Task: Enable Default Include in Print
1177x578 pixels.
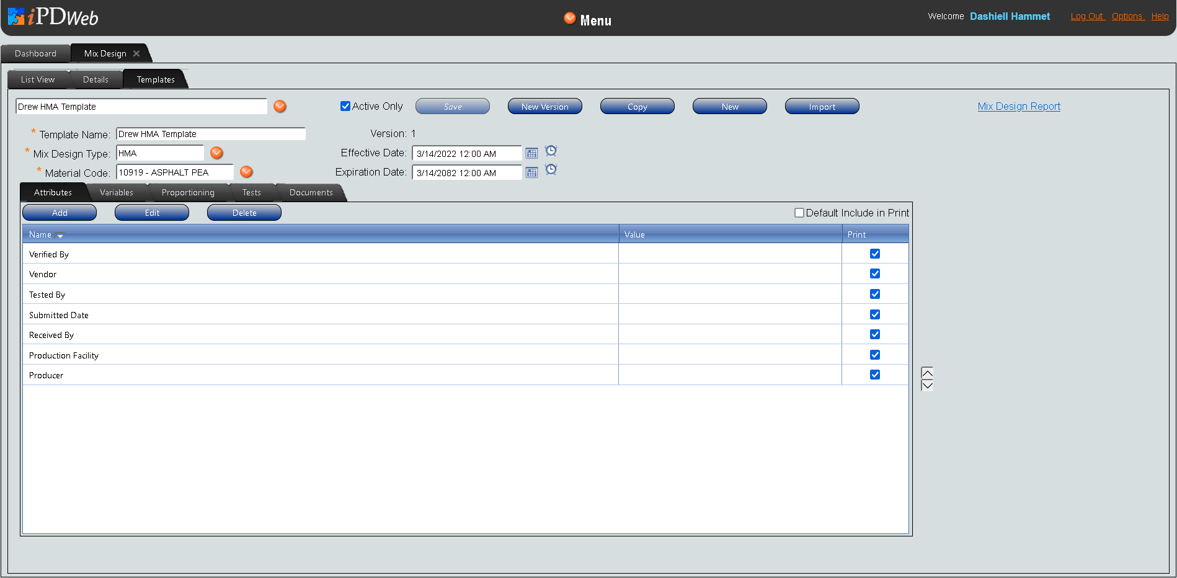Action: tap(799, 213)
